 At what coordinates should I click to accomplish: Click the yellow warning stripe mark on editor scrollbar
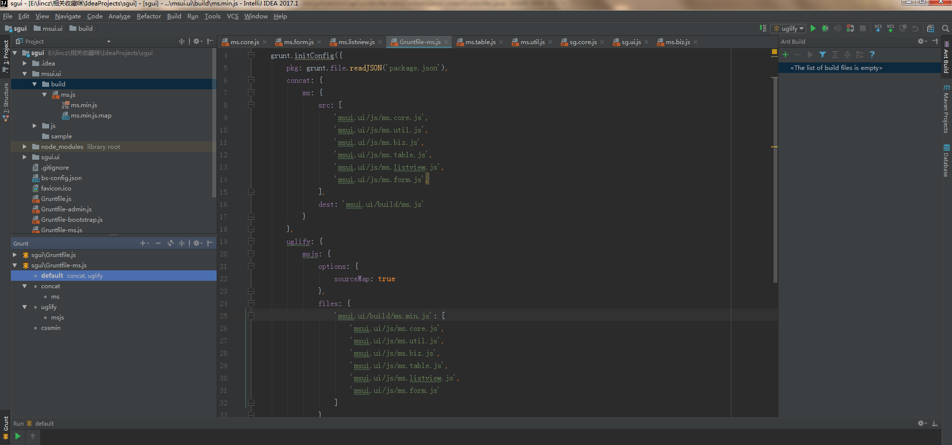(774, 147)
